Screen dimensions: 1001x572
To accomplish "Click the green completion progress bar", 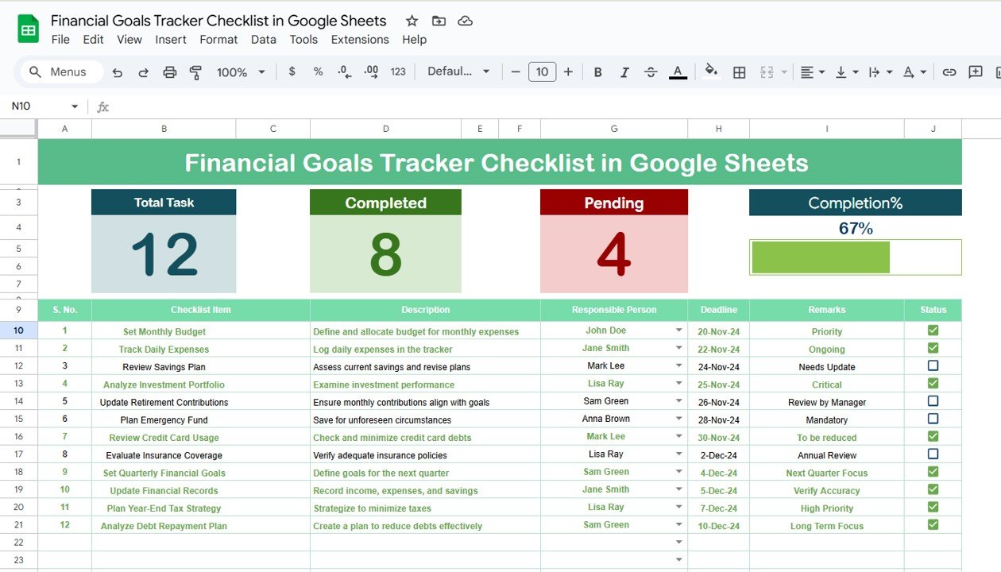I will tap(821, 257).
